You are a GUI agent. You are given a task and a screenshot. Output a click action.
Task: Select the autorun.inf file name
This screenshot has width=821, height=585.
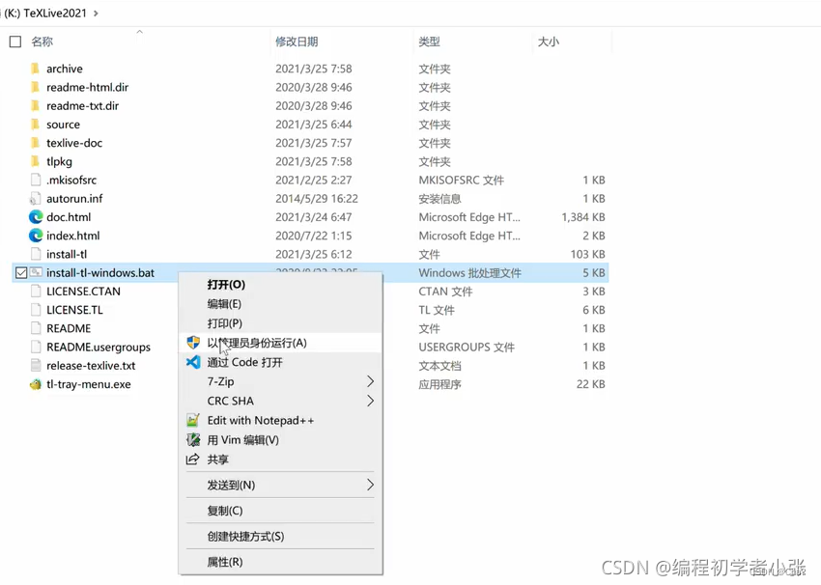[x=74, y=199]
